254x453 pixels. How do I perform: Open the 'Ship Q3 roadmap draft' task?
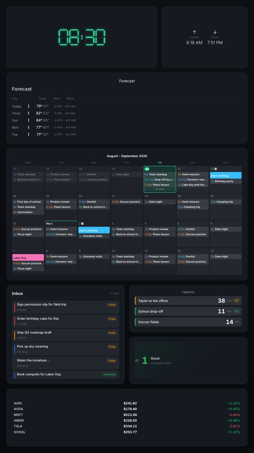coord(65,335)
